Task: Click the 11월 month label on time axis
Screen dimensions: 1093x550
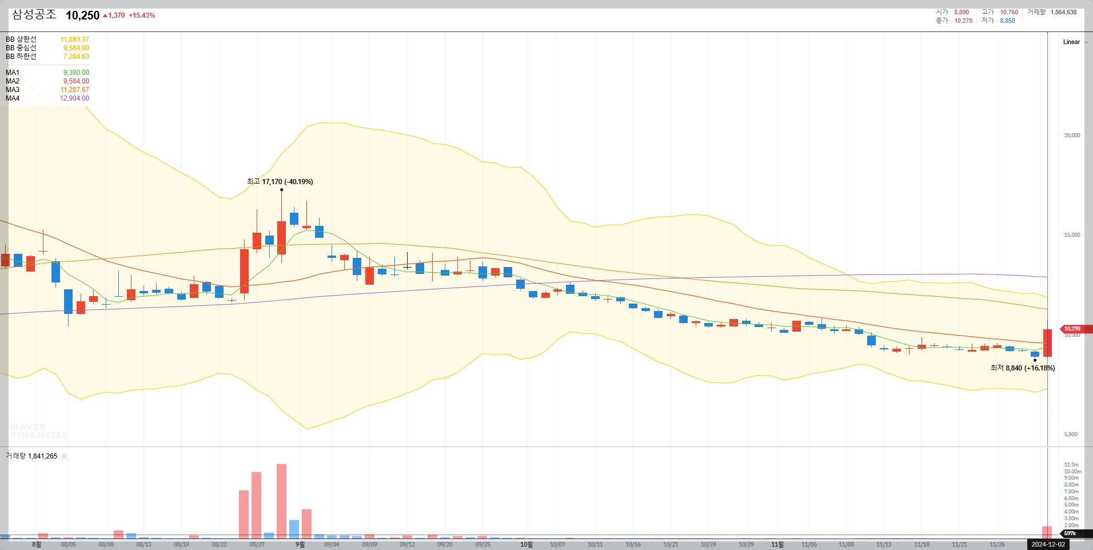Action: click(777, 545)
